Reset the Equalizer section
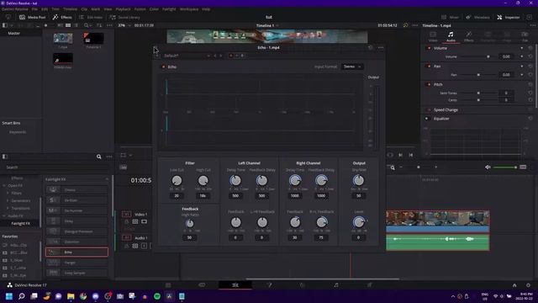538x303 pixels. click(x=530, y=119)
